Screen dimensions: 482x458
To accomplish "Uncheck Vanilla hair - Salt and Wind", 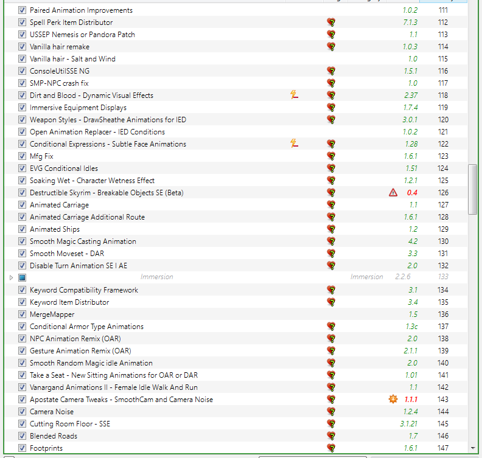I will coord(22,58).
